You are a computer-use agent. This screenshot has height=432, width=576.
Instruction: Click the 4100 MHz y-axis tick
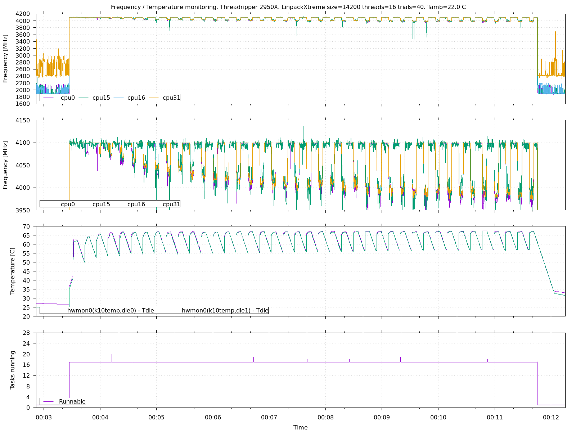[23, 143]
